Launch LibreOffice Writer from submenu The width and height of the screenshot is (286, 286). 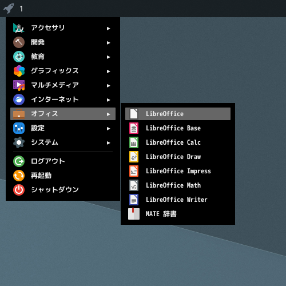pos(178,200)
